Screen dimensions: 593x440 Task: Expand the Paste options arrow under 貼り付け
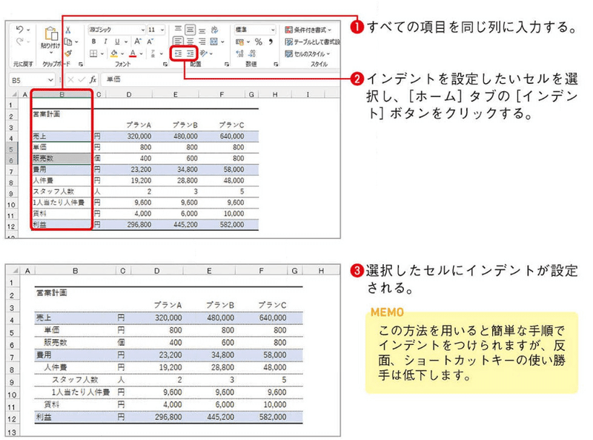(x=50, y=52)
